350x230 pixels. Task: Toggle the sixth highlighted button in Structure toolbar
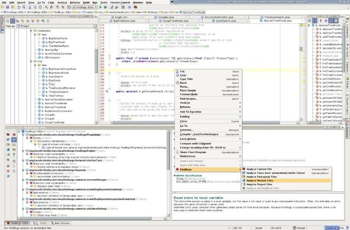tap(336, 21)
